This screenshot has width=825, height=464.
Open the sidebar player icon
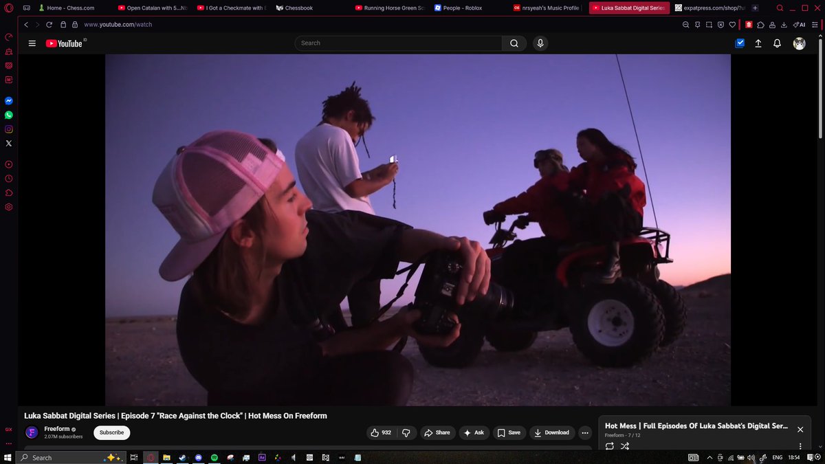pos(9,165)
